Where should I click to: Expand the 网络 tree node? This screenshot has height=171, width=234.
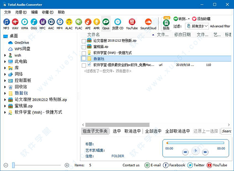(x=5, y=74)
